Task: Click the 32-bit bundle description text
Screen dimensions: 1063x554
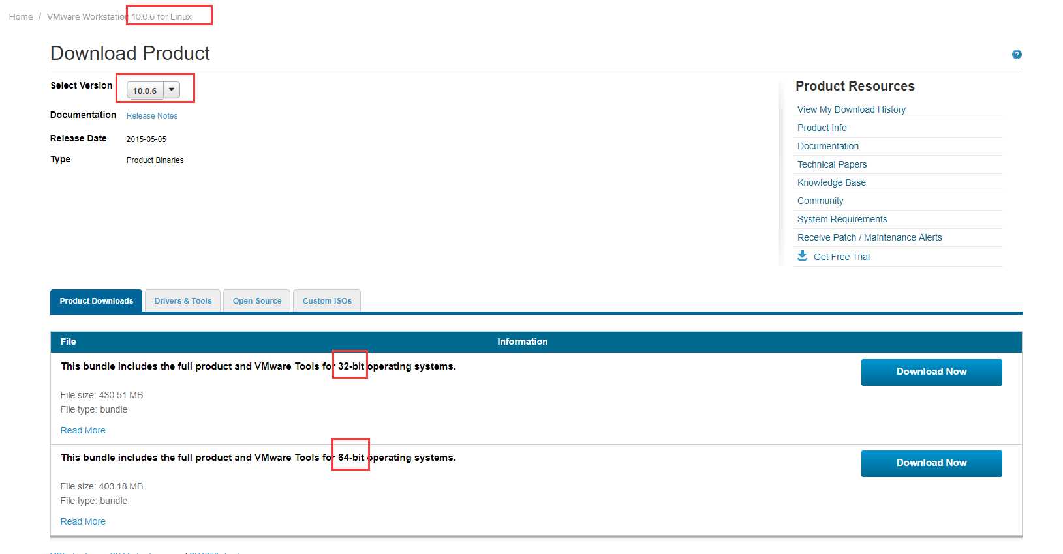Action: coord(258,366)
